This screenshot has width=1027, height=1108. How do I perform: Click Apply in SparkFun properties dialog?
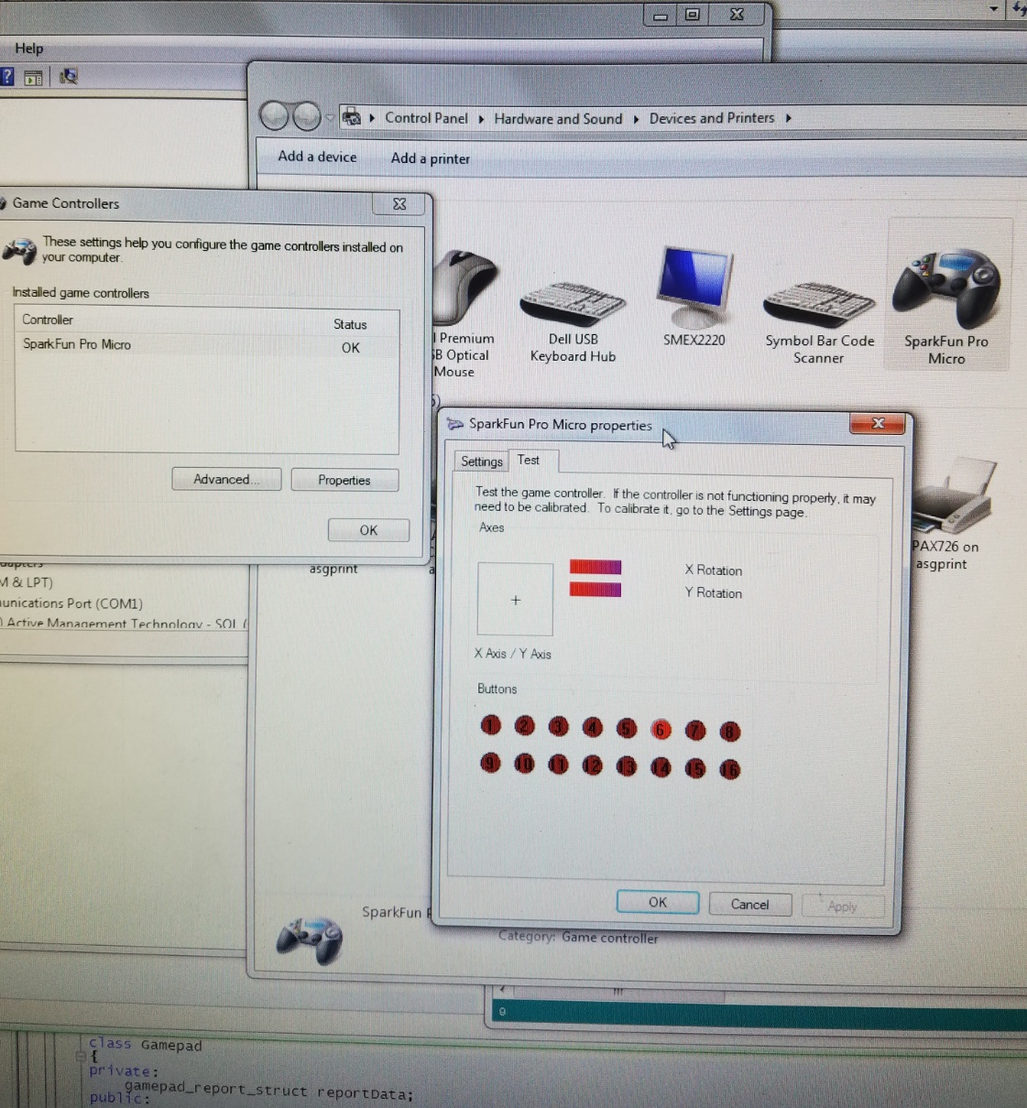coord(843,907)
